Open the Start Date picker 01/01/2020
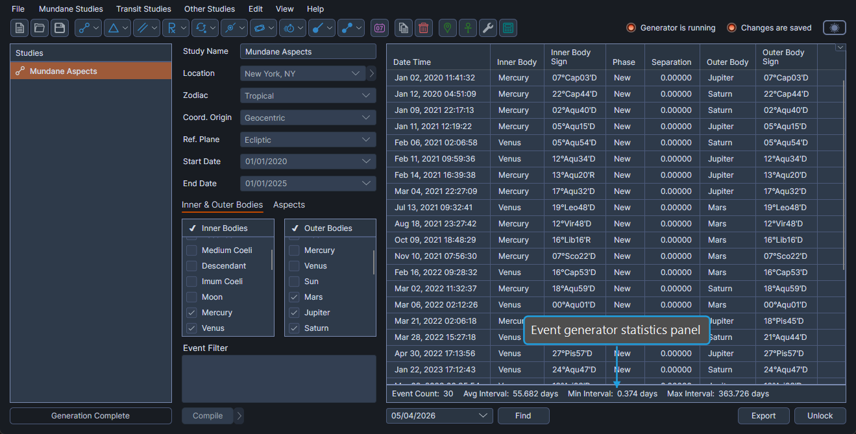The height and width of the screenshot is (434, 856). click(x=308, y=162)
